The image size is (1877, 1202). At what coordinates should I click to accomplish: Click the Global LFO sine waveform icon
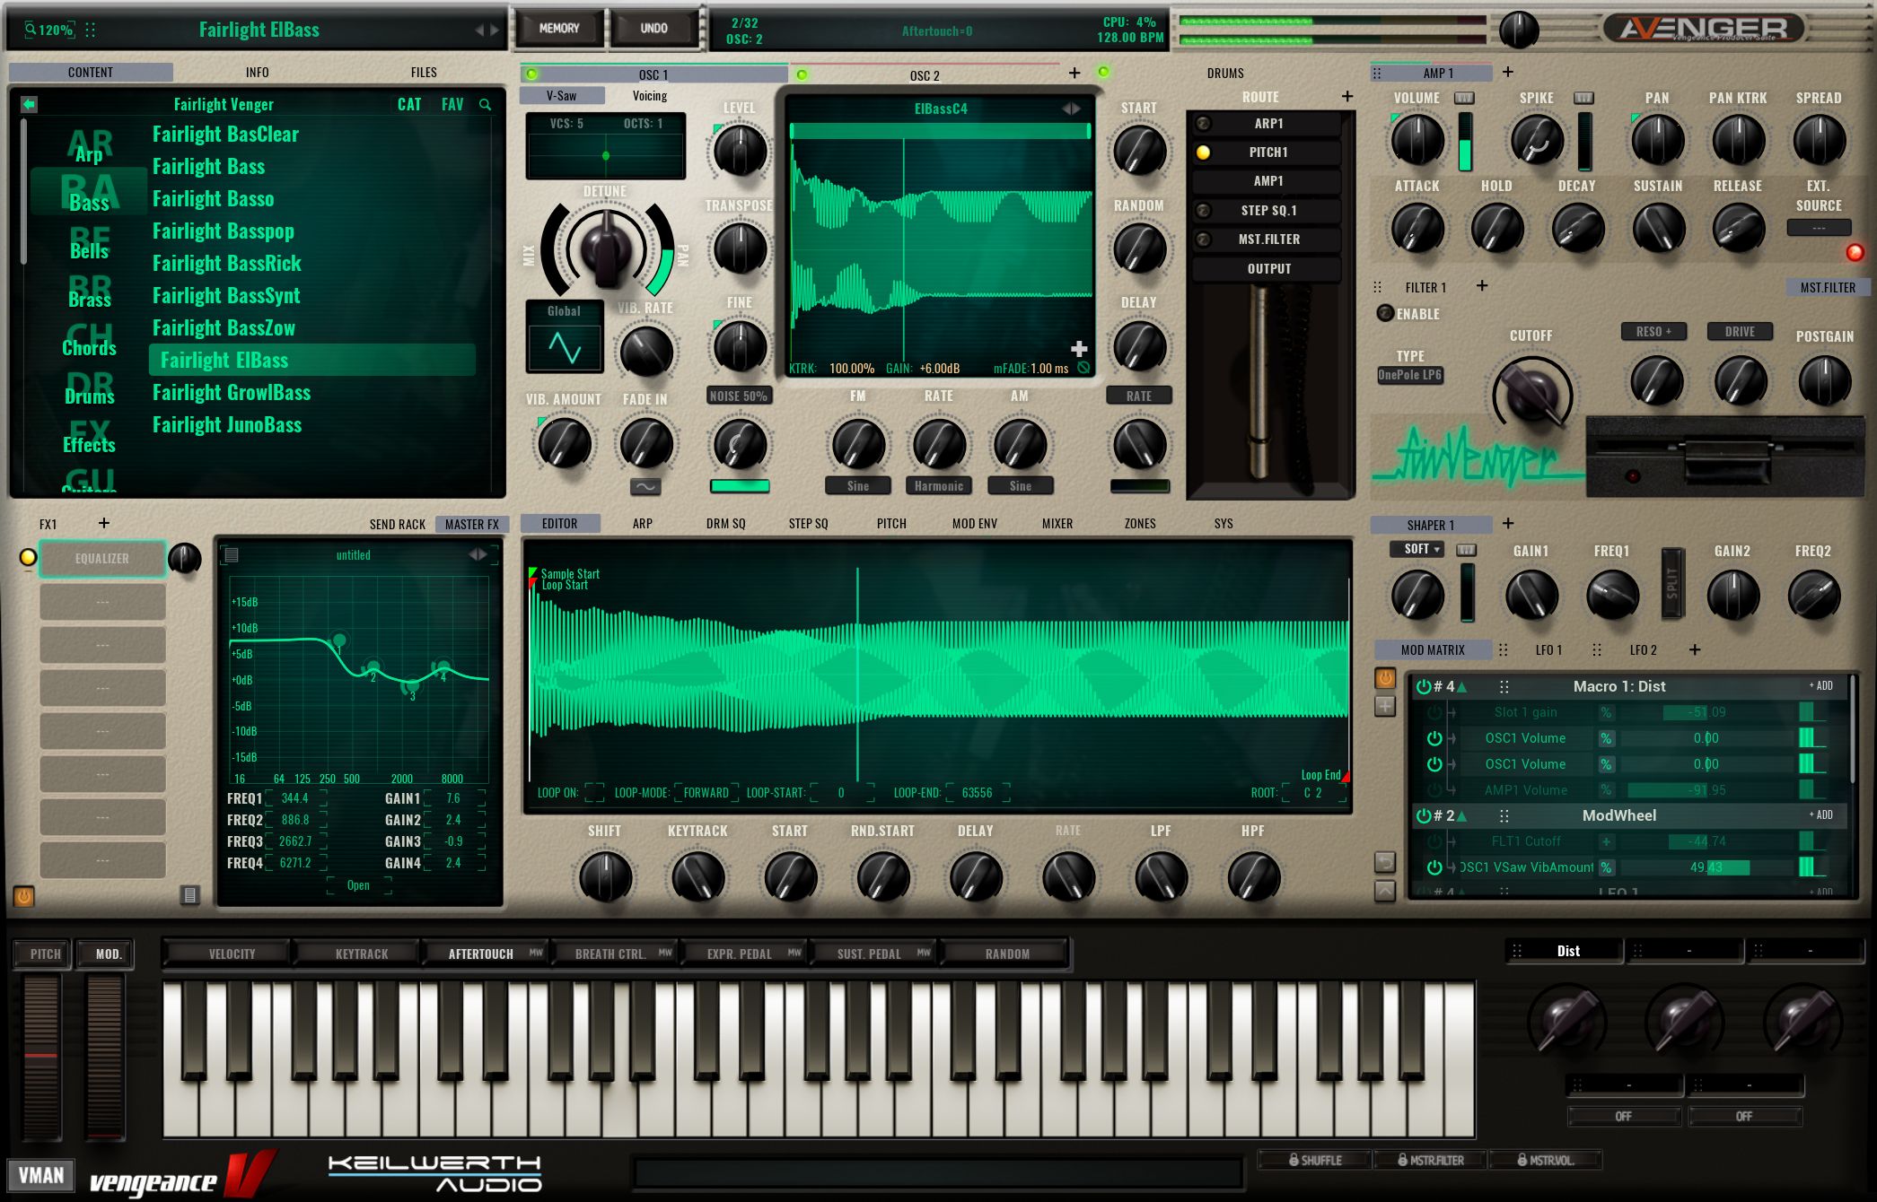click(x=565, y=348)
